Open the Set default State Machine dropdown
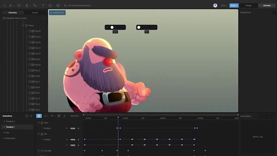Screen dimensions: 277x156 point(80,5)
